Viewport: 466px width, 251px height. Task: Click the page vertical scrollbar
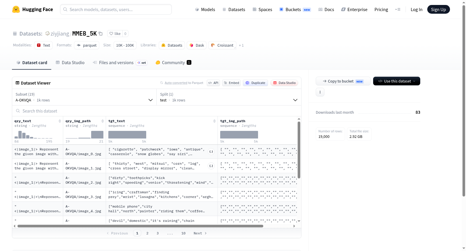click(464, 101)
